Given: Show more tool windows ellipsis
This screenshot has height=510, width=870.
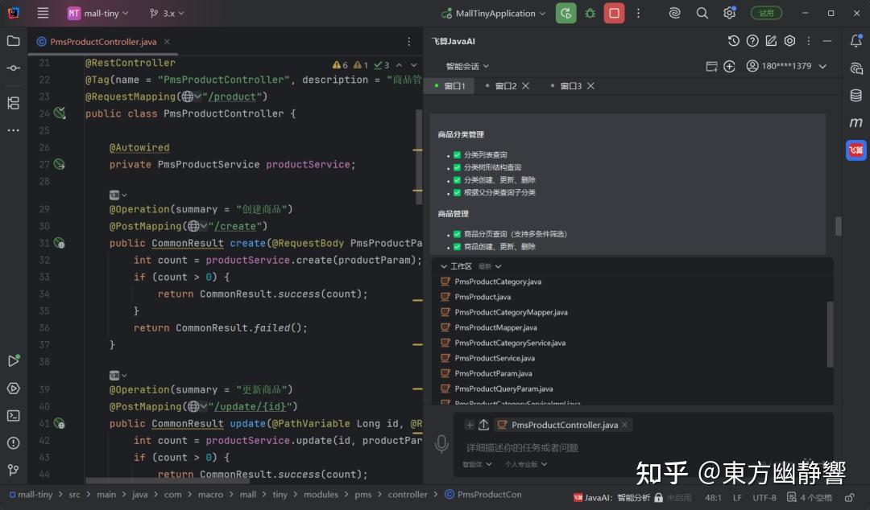Looking at the screenshot, I should tap(14, 130).
